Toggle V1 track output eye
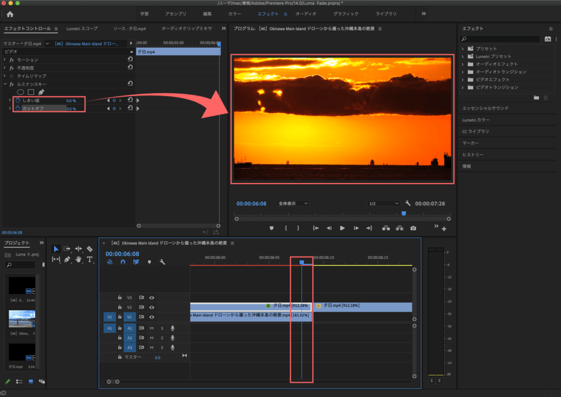The width and height of the screenshot is (561, 397). (152, 317)
